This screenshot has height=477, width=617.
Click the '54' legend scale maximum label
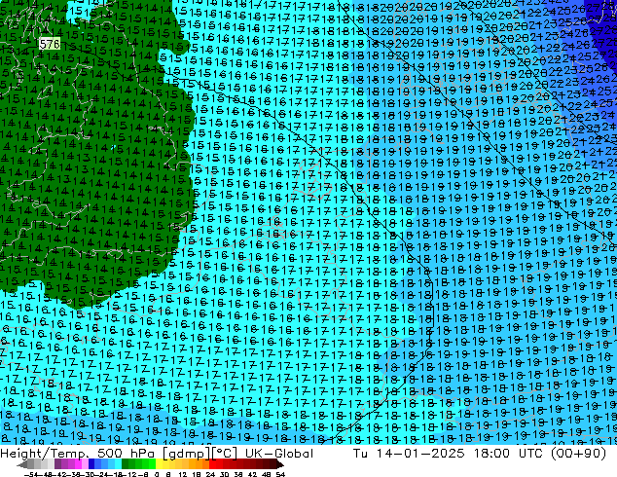(280, 474)
